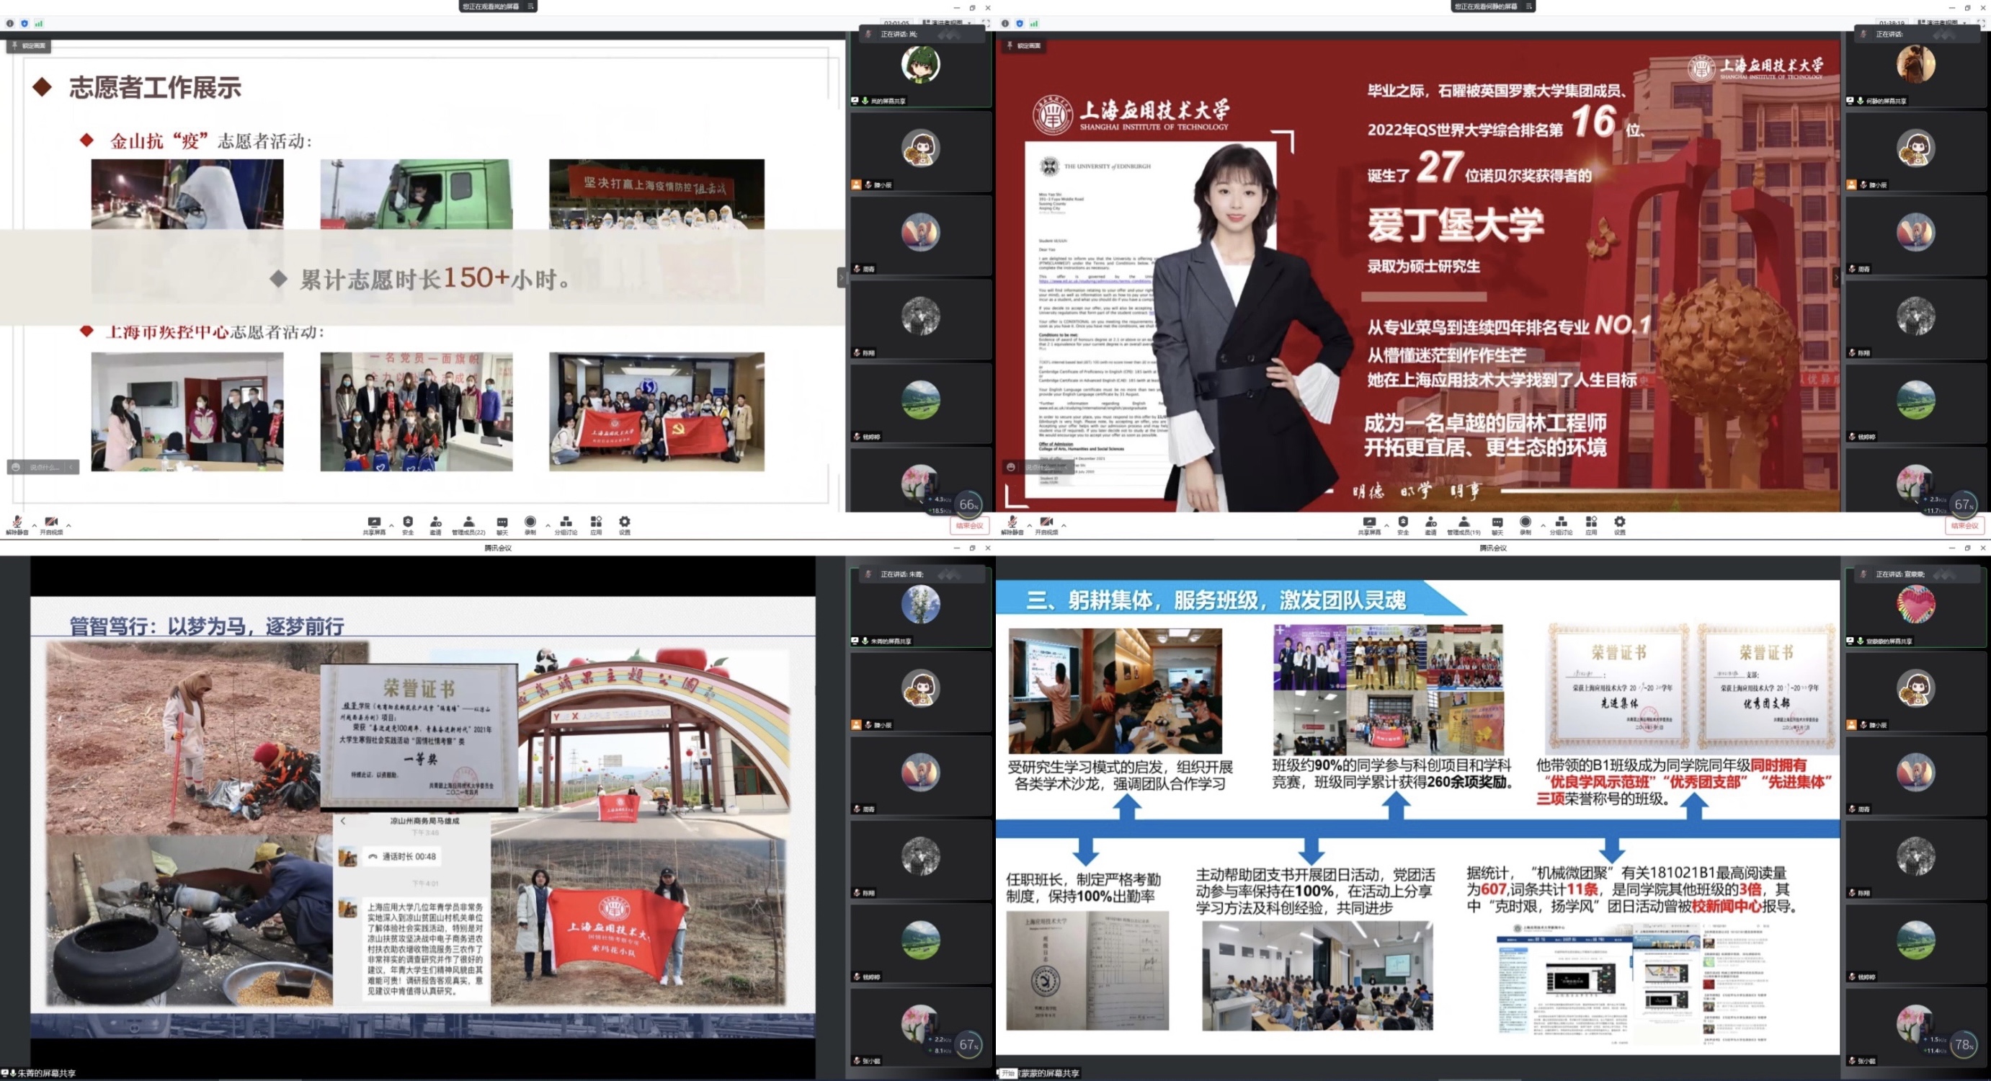Open the menu on the "您正在观看岚的屏幕" banner

[x=530, y=6]
